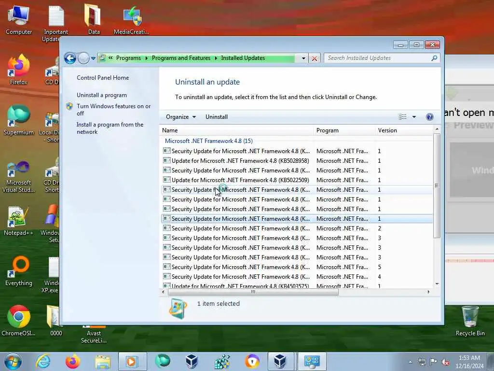494x371 pixels.
Task: Collapse the Microsoft .NET Framework 4.8 (15) group
Action: (x=208, y=141)
